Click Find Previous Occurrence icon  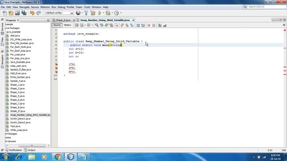click(102, 25)
